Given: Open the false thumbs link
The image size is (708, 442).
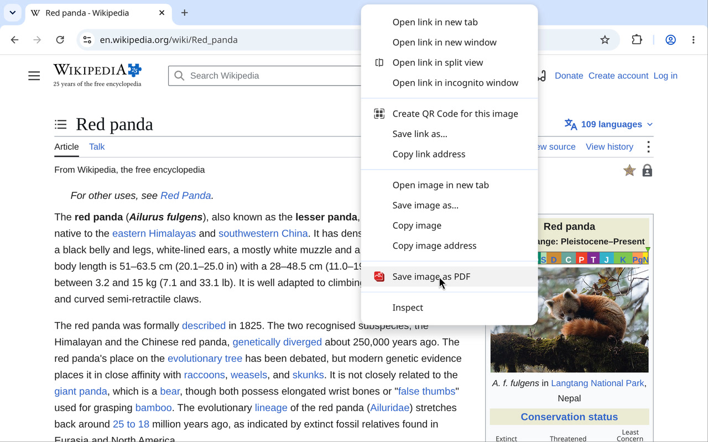Looking at the screenshot, I should click(x=426, y=391).
